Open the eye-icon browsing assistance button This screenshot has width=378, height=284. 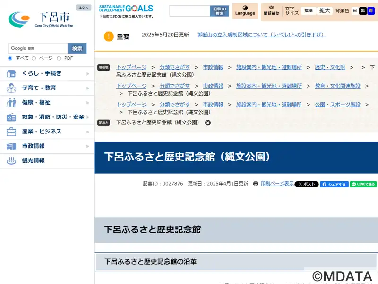[x=271, y=11]
